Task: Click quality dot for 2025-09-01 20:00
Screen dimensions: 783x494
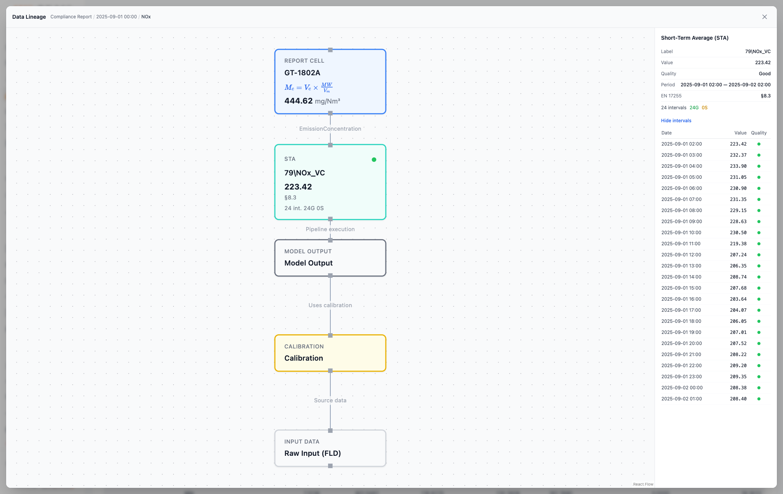Action: tap(759, 343)
